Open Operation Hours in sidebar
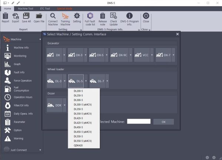 pyautogui.click(x=23, y=97)
